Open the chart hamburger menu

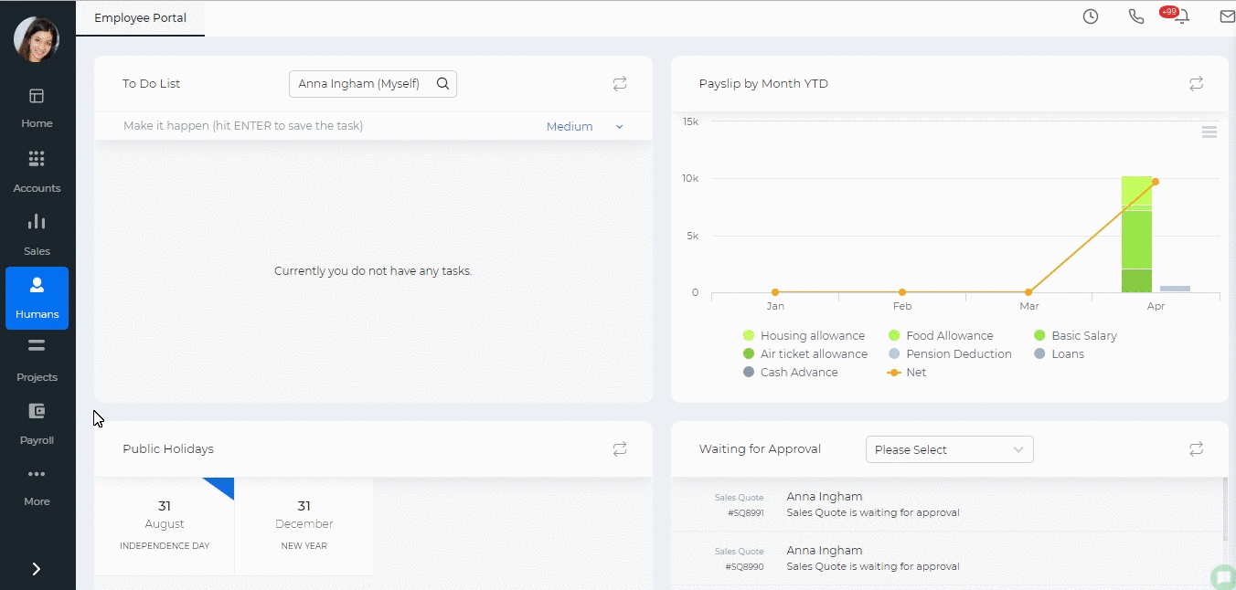[x=1209, y=132]
